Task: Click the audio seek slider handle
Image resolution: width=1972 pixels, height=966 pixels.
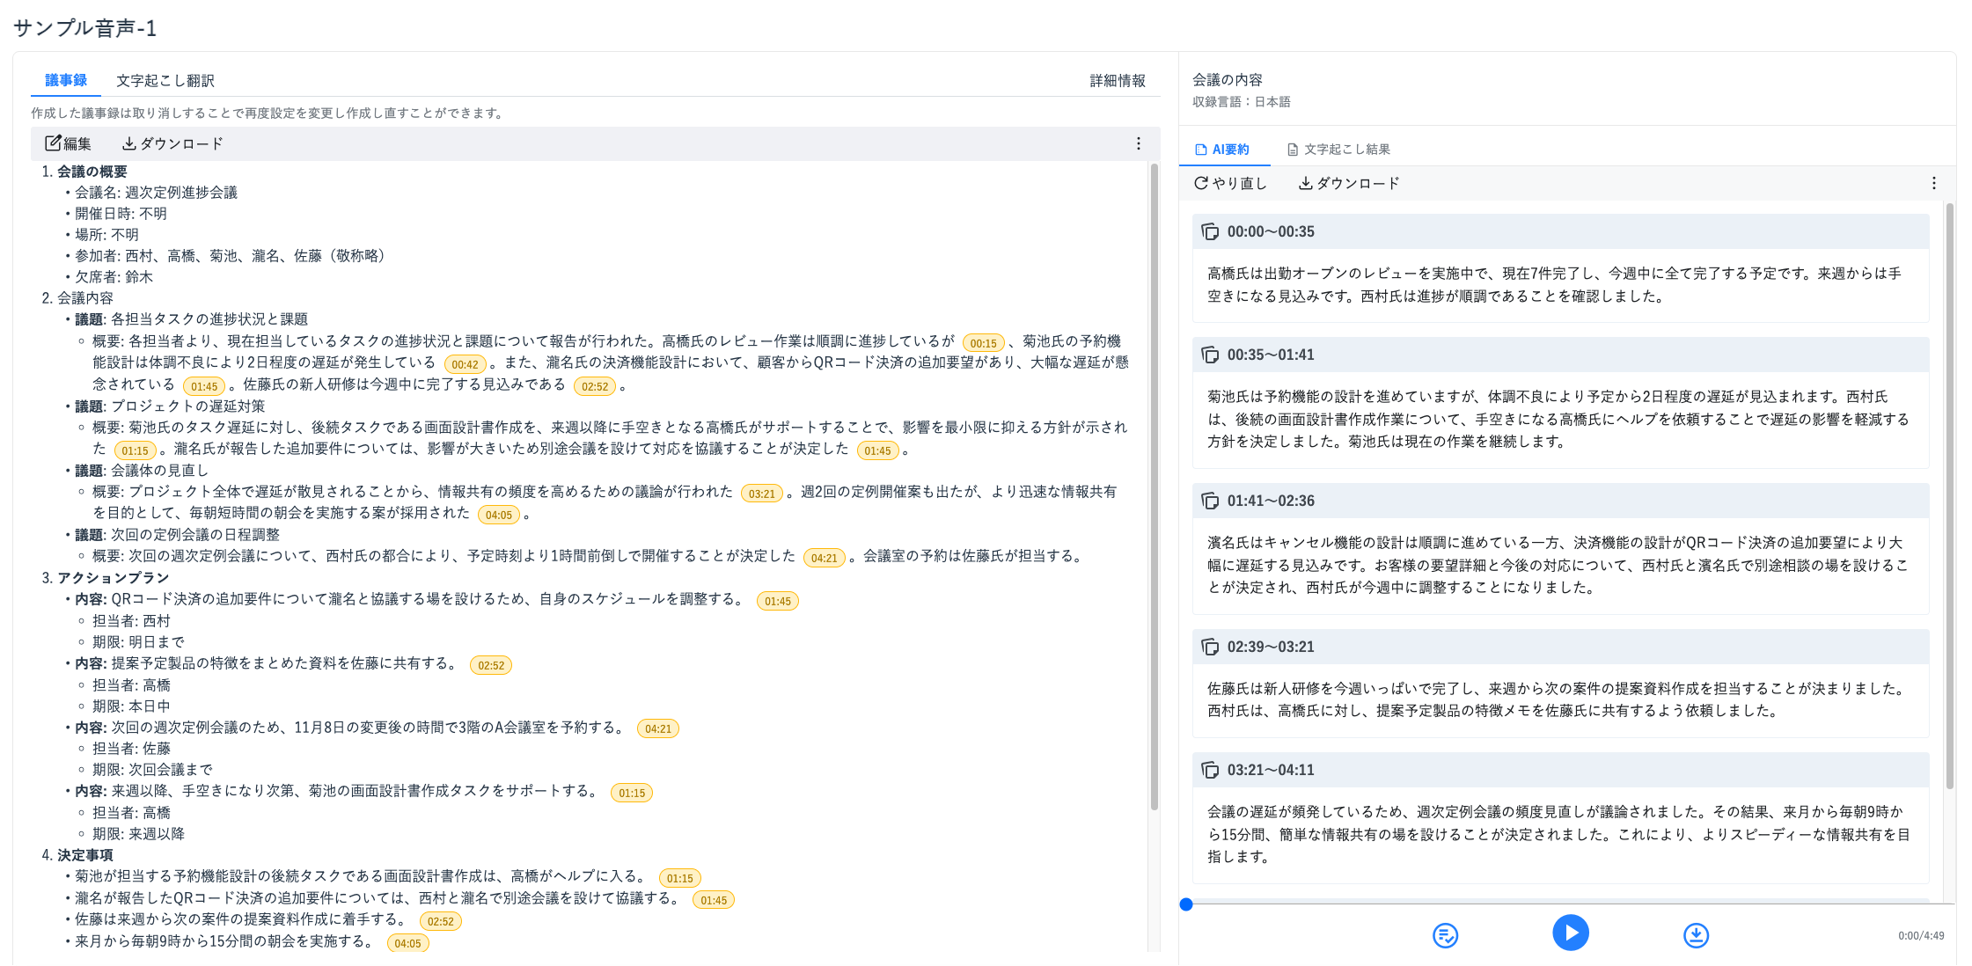Action: pyautogui.click(x=1186, y=904)
